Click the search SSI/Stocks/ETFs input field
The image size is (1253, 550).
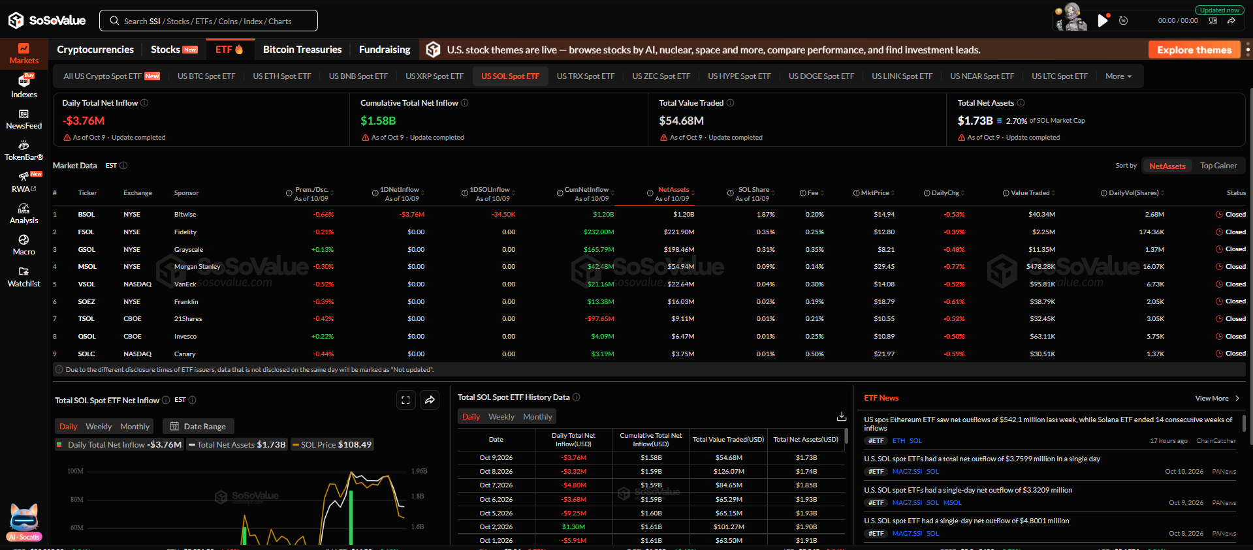coord(208,21)
